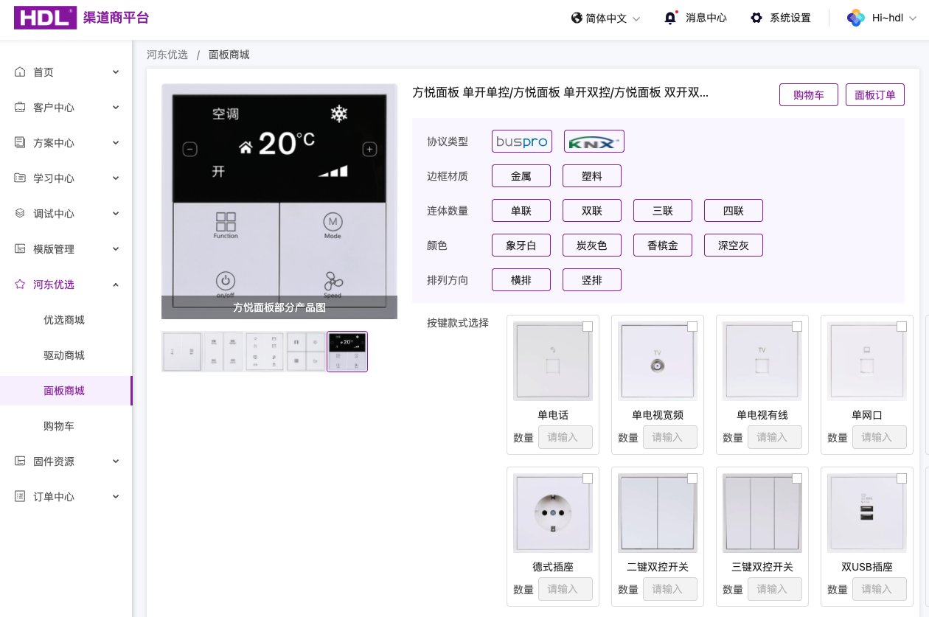Screen dimensions: 929x617
Task: Select 单联 gang count
Action: click(x=521, y=211)
